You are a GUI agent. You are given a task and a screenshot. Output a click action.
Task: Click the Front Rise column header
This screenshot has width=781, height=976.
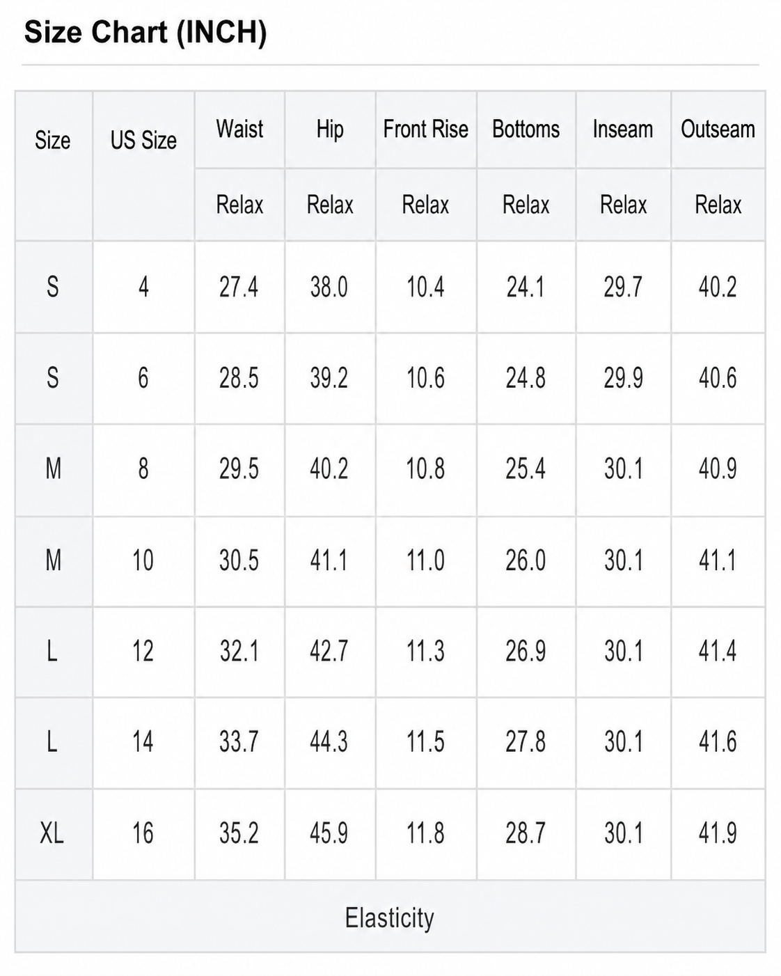425,129
